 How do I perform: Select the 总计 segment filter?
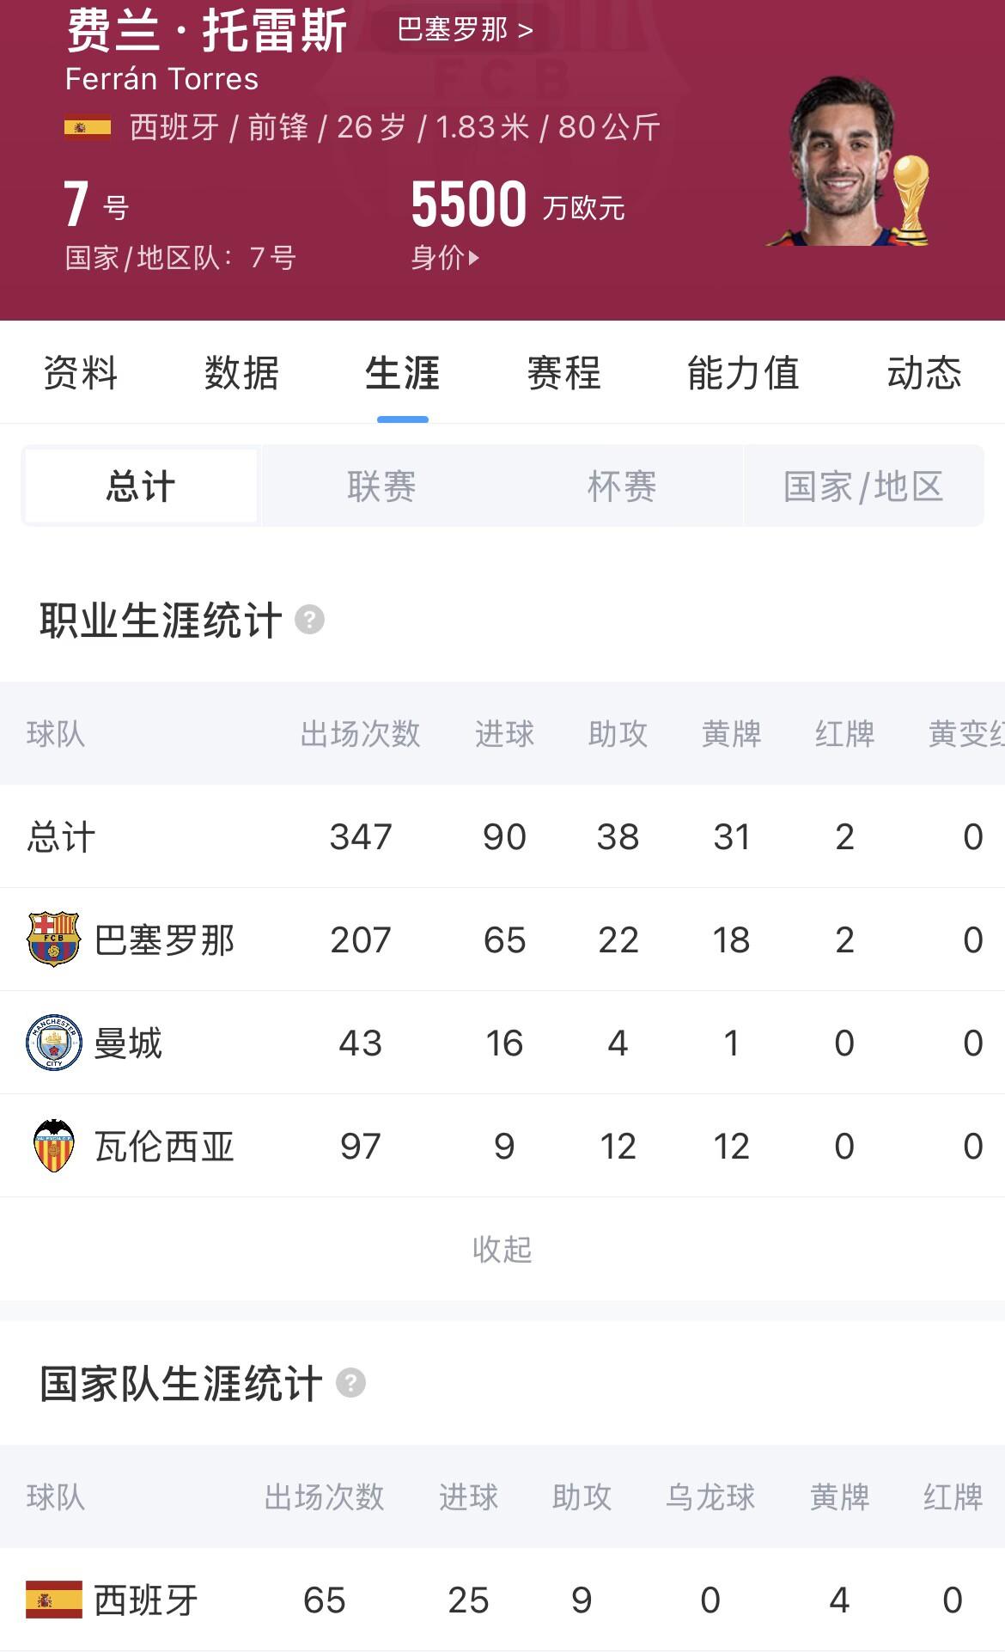141,486
